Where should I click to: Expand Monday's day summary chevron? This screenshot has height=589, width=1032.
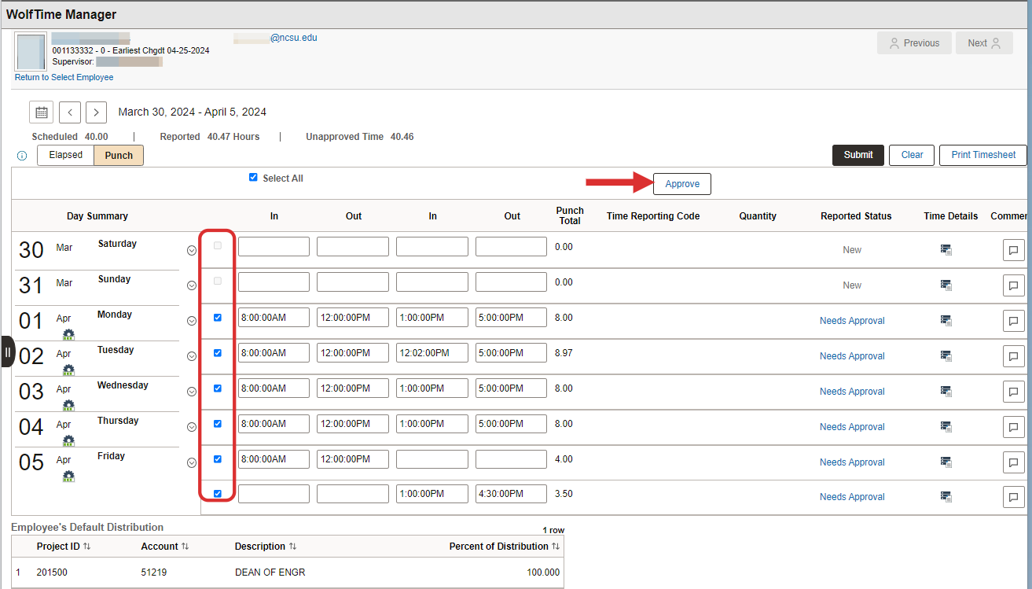(x=192, y=321)
